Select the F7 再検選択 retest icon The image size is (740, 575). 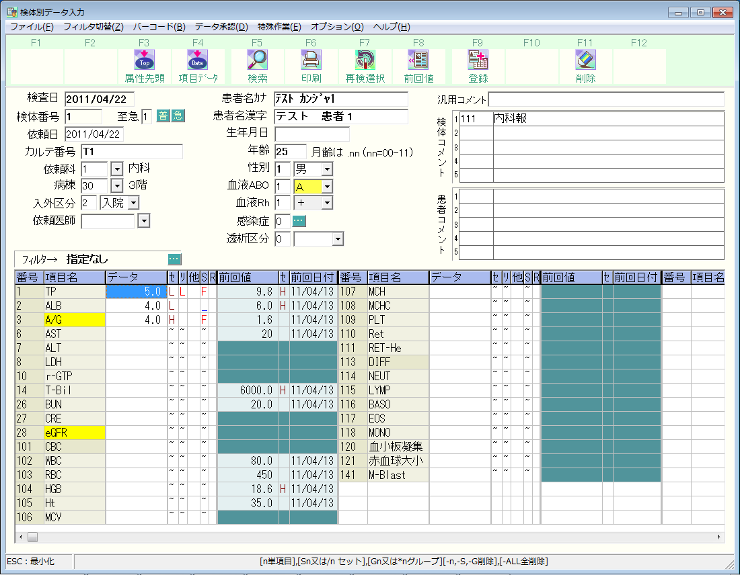pyautogui.click(x=365, y=60)
